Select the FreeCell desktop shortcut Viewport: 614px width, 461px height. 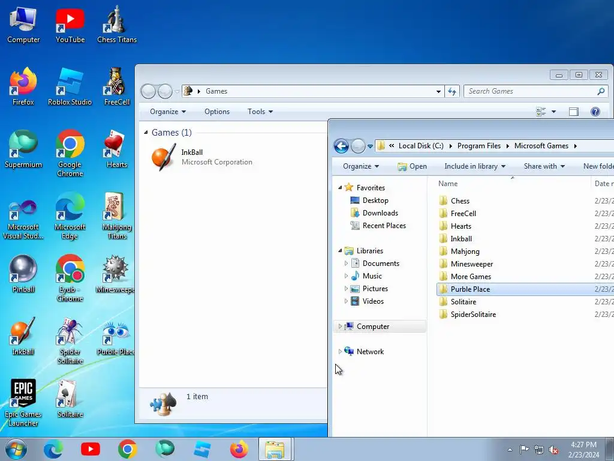coord(117,87)
